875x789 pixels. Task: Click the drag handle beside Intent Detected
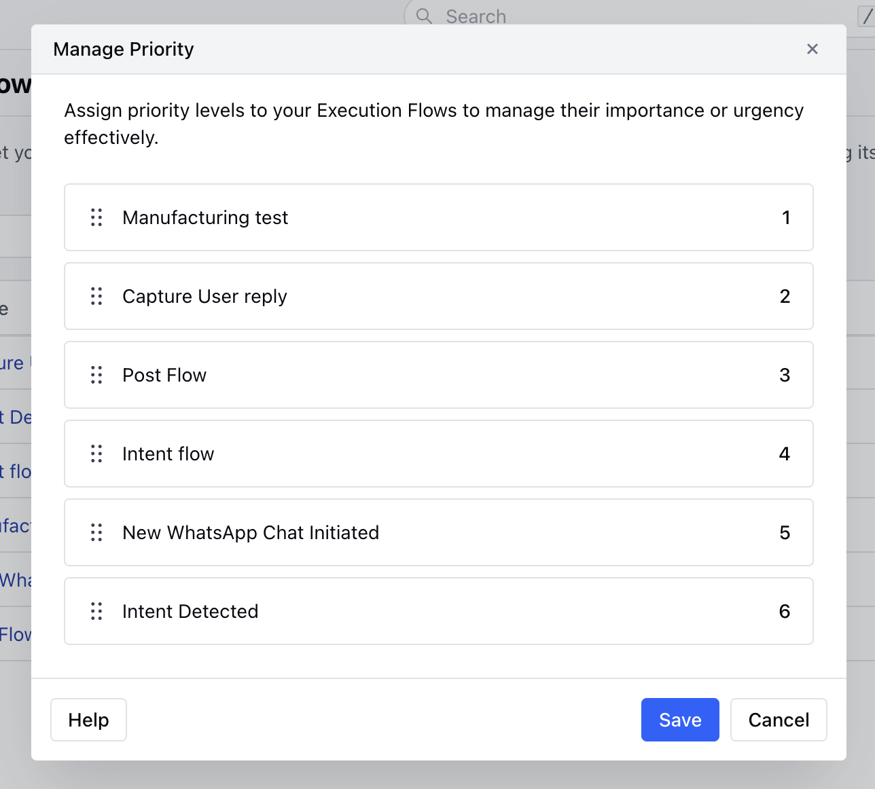click(96, 611)
